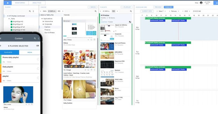
Task: Click the players search input field
Action: pos(17,11)
